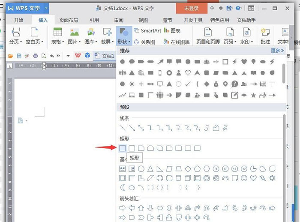
Task: Choose the rounded rectangle shape
Action: pyautogui.click(x=132, y=148)
